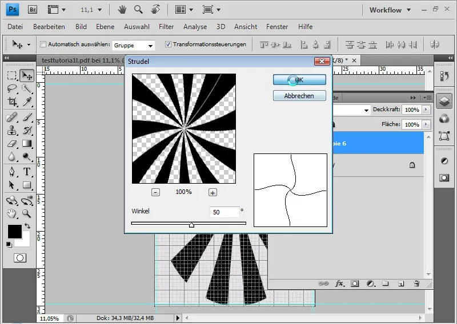Zoom out Strudel preview with minus
The height and width of the screenshot is (324, 457).
coord(155,192)
